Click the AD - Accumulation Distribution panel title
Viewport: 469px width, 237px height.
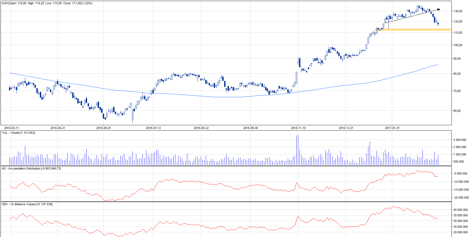pos(31,168)
